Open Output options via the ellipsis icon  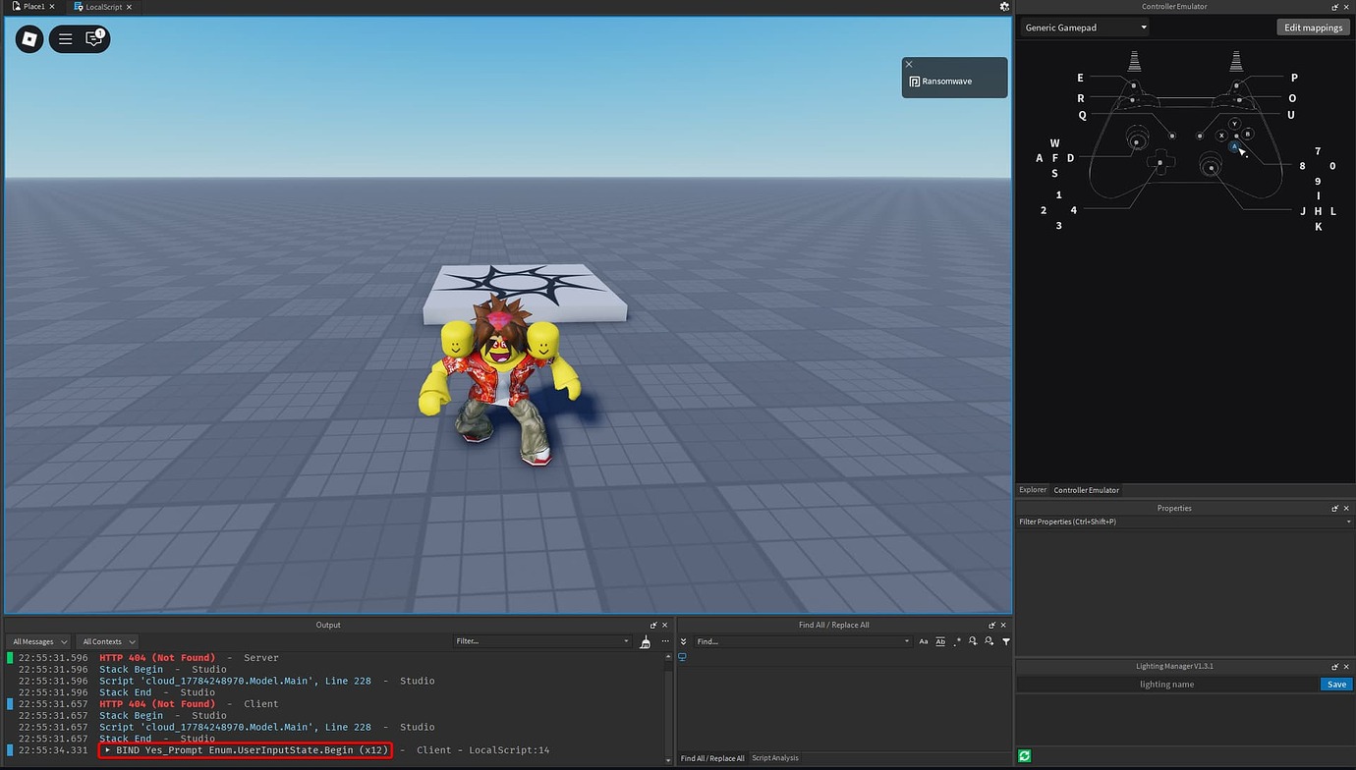tap(665, 641)
